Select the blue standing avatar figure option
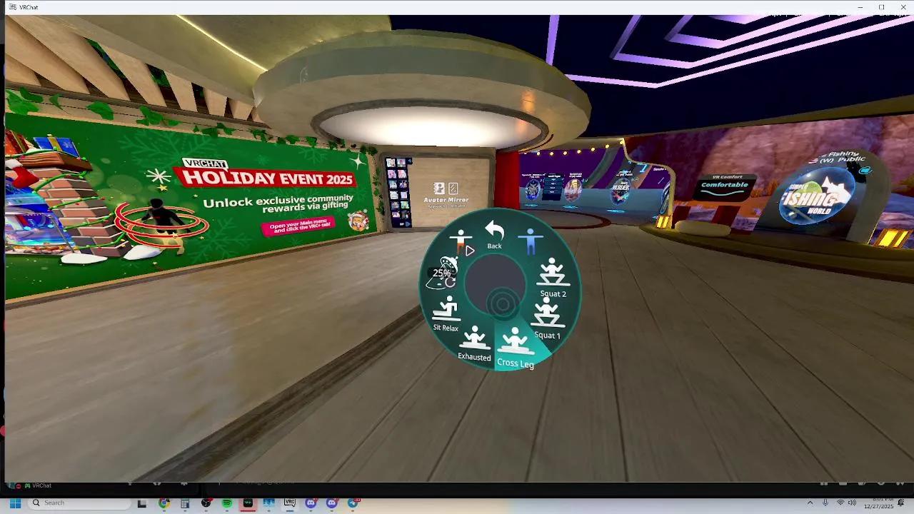The width and height of the screenshot is (914, 514). (x=530, y=242)
